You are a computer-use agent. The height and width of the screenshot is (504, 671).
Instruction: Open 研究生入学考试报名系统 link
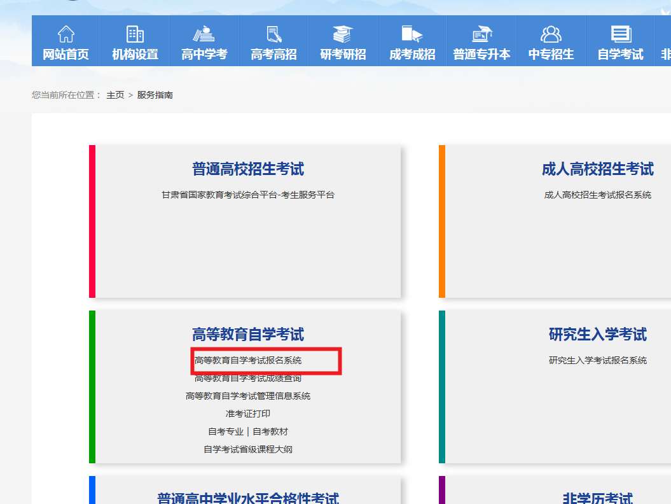[x=597, y=360]
